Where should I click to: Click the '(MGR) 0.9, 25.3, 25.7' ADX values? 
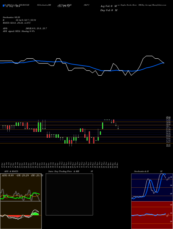pyautogui.click(x=36, y=28)
